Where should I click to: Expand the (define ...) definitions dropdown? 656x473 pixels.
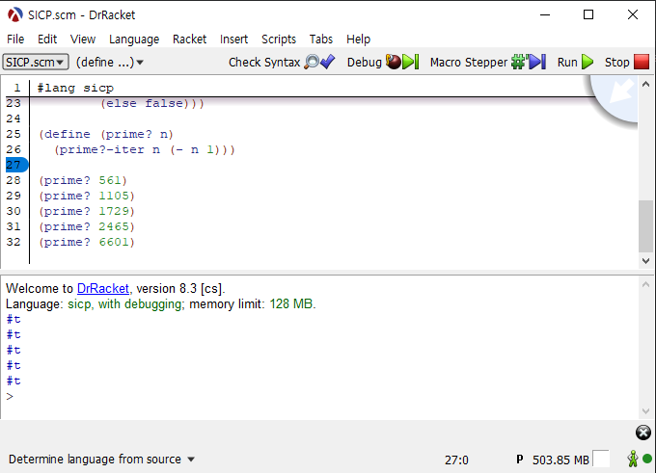(110, 62)
